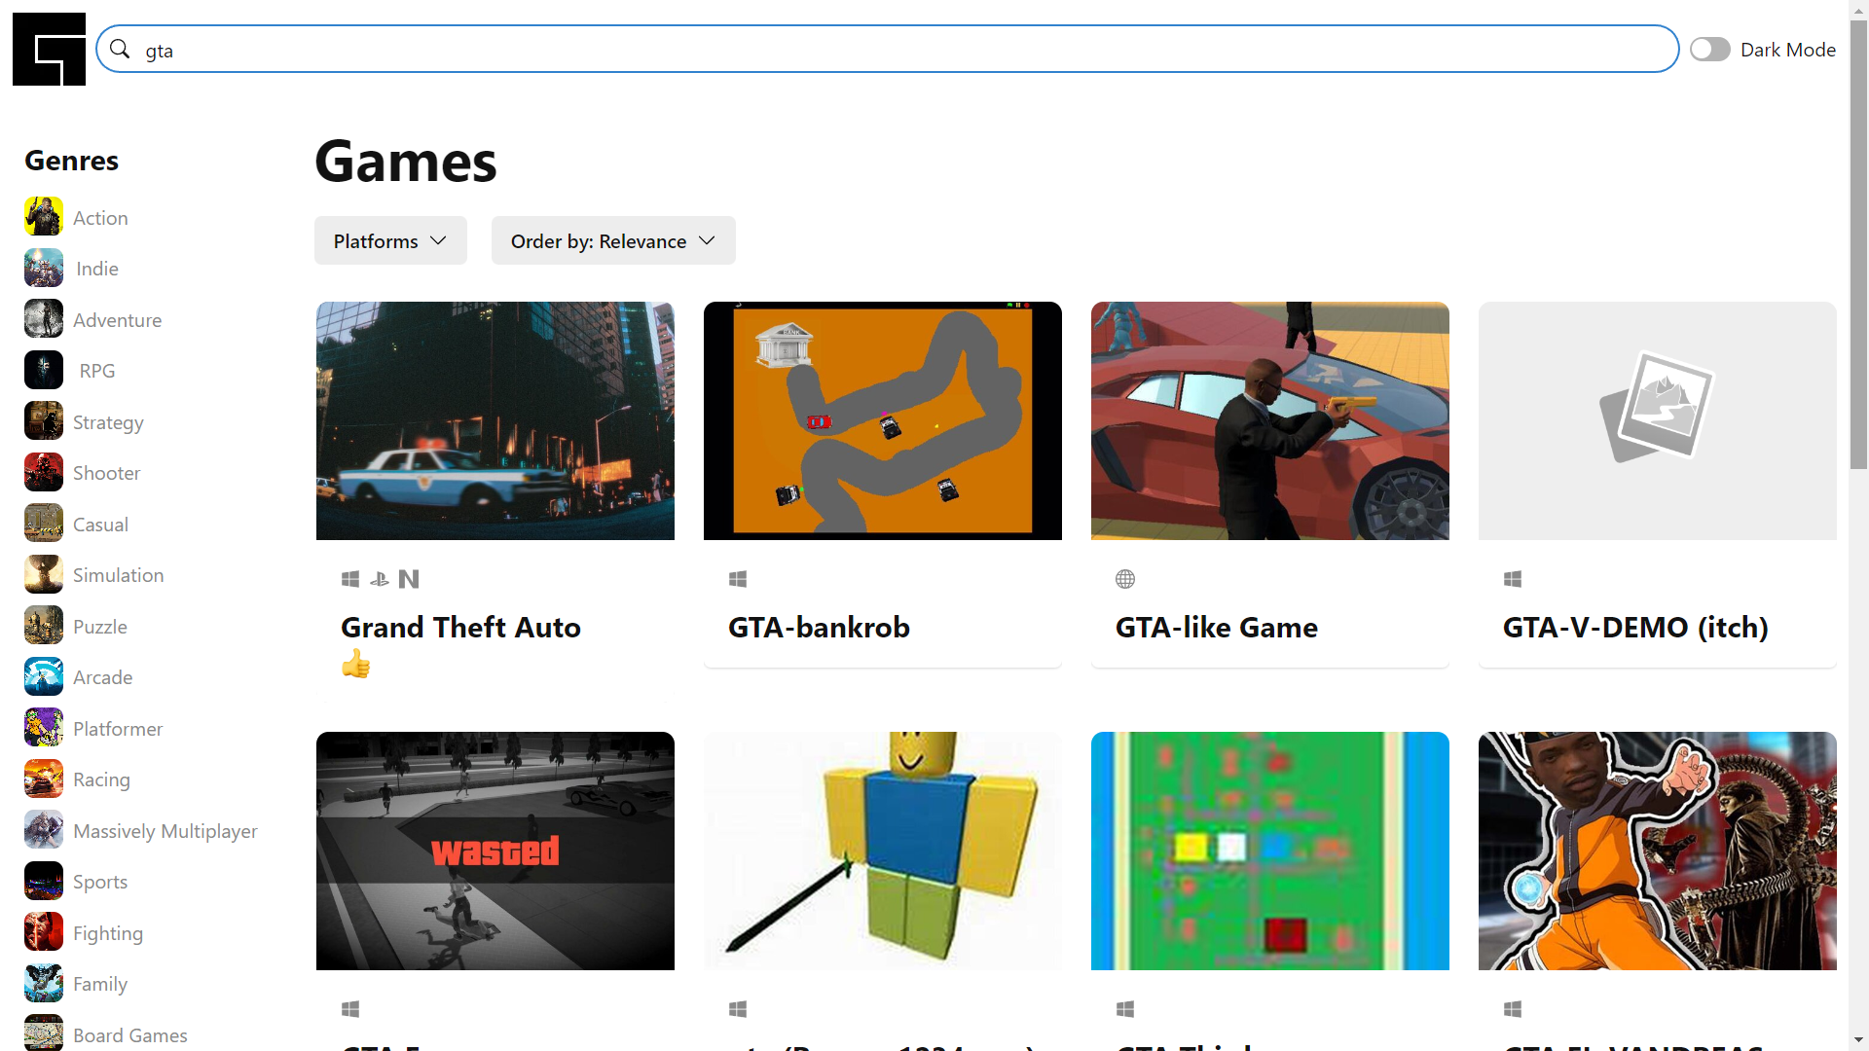The height and width of the screenshot is (1051, 1869).
Task: Click the thumbs-up emoji under Grand Theft Auto
Action: point(355,665)
